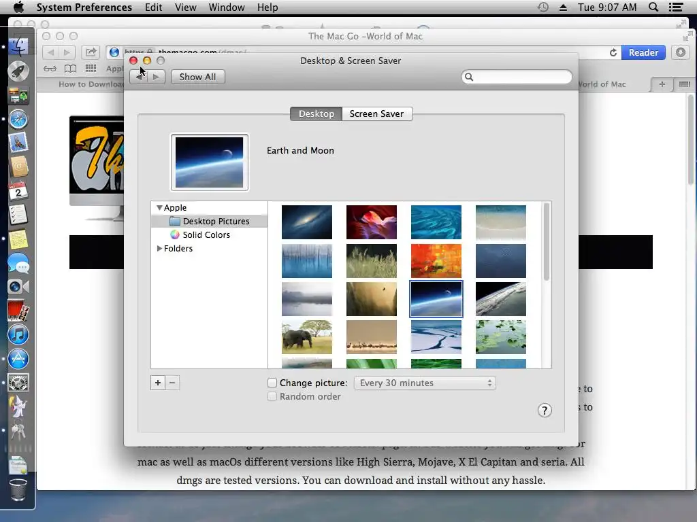The height and width of the screenshot is (522, 697).
Task: Open Safari Top Sites grid icon
Action: tap(91, 69)
